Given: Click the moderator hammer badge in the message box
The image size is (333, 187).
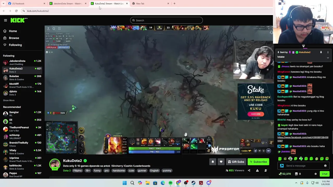Looking at the screenshot, I should (282, 166).
